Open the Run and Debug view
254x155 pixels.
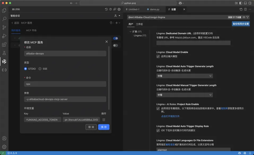coord(4,36)
